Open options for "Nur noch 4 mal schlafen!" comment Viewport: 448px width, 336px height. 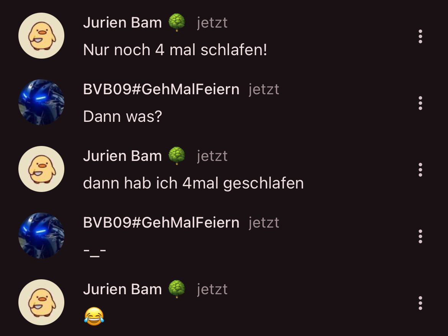[420, 36]
